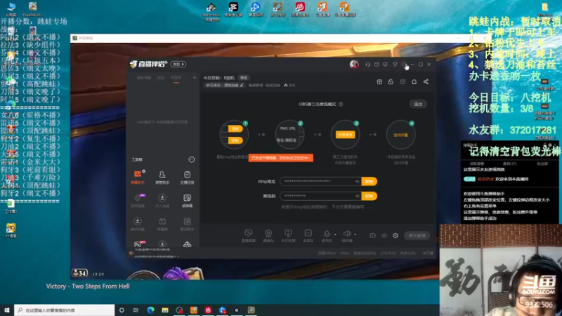Screen dimensions: 562x316
Task: Click the download icon in third tool row
Action: (137, 224)
